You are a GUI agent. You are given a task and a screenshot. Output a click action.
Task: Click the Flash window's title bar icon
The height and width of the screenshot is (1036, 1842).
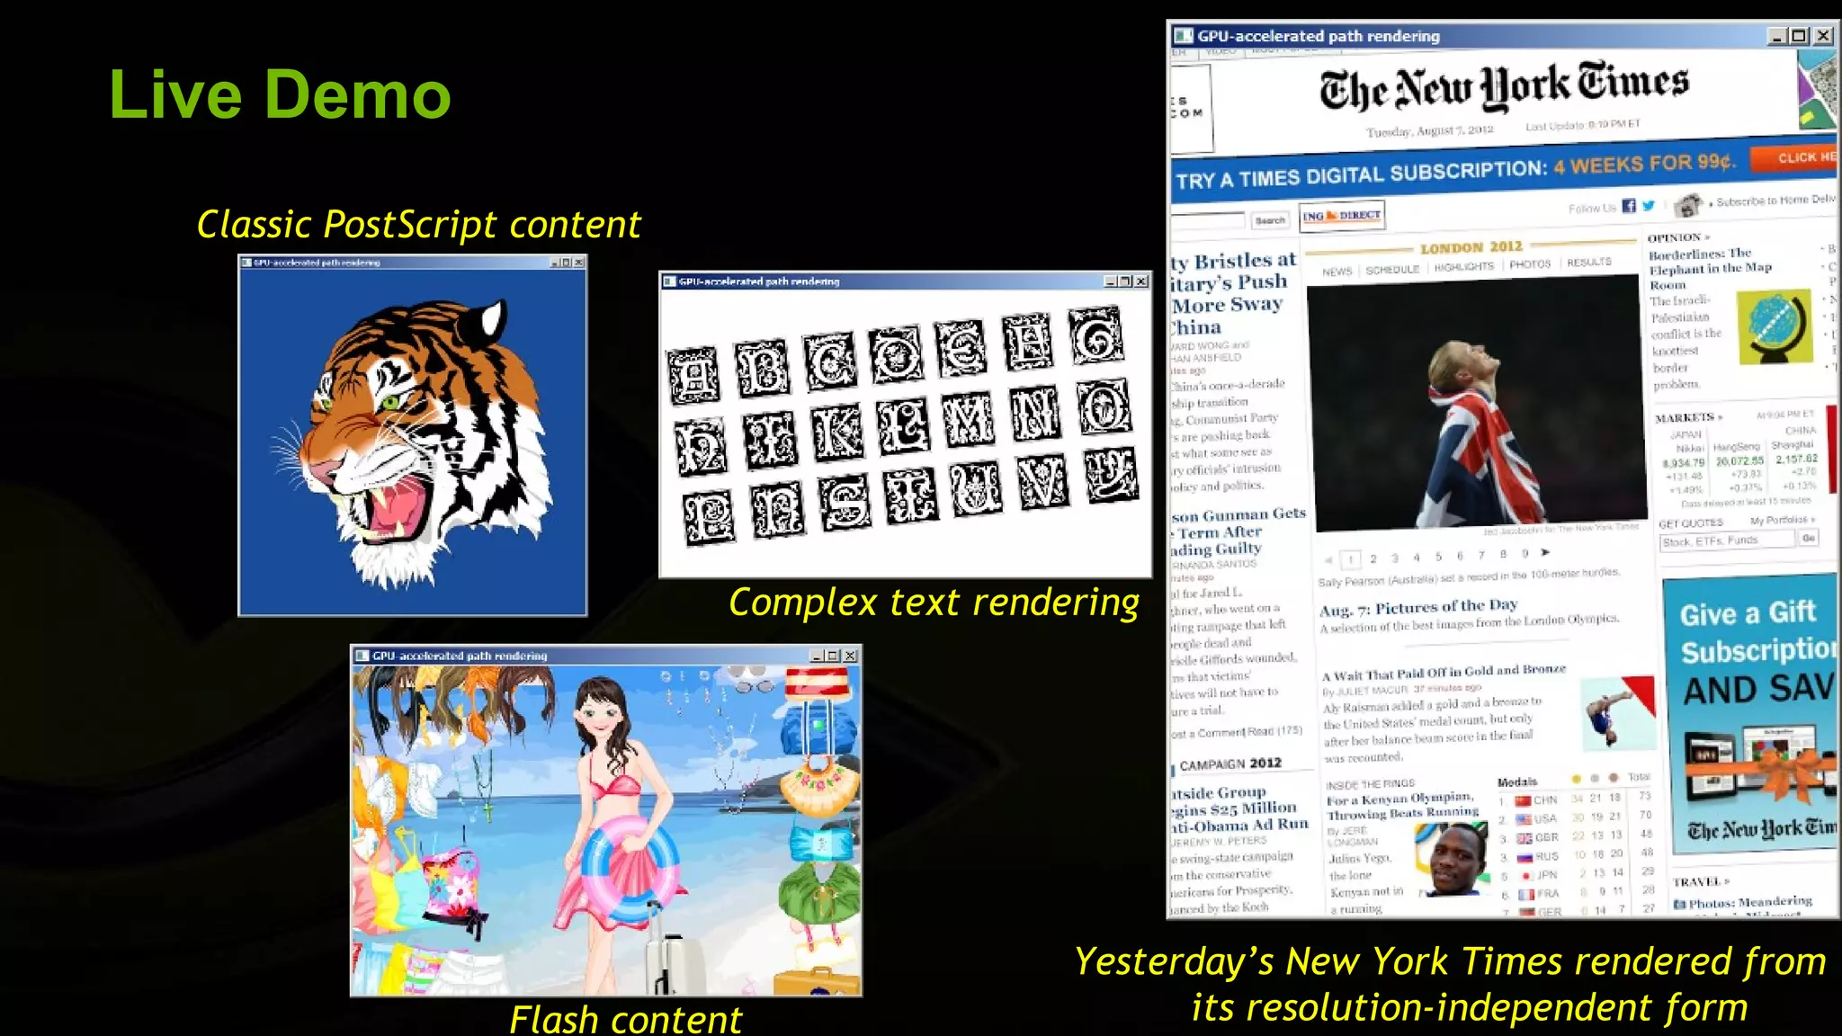pyautogui.click(x=362, y=656)
